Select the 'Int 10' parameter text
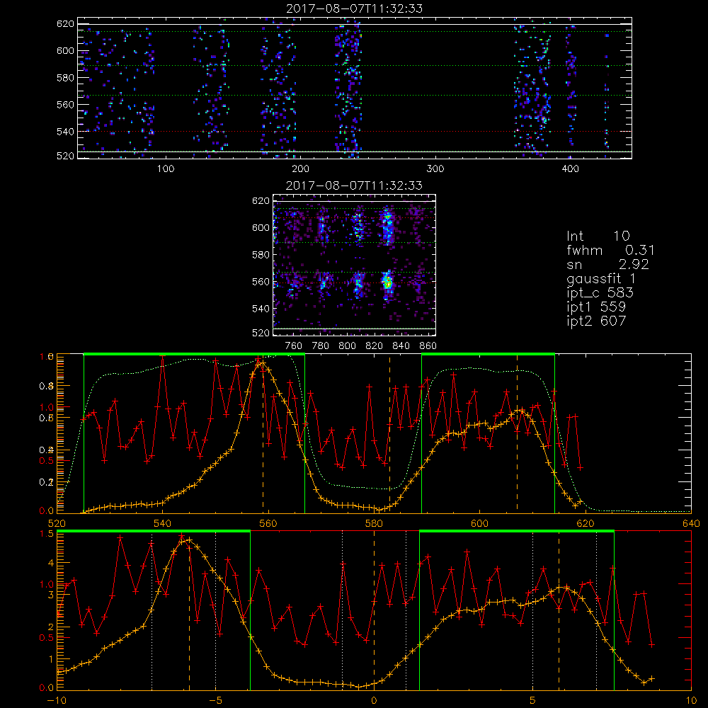This screenshot has width=708, height=708. [598, 236]
